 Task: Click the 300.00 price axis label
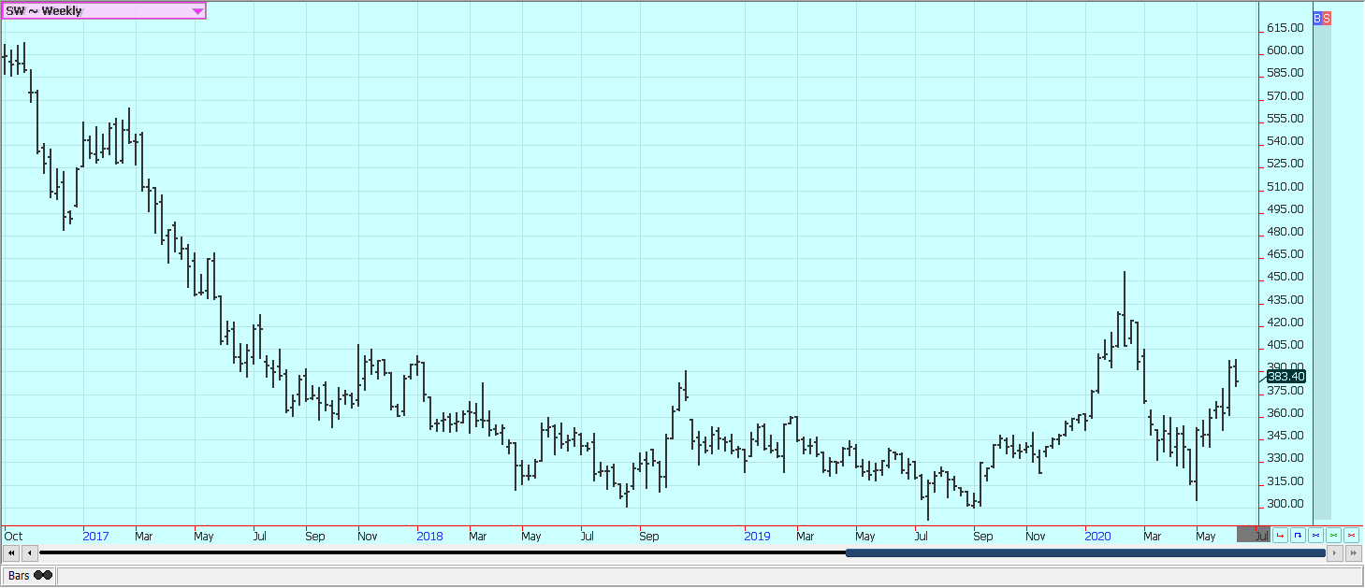[1285, 503]
